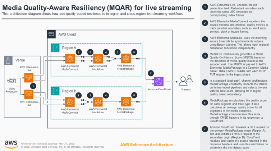
Task: Select the Viewers people icon
Action: click(x=186, y=80)
